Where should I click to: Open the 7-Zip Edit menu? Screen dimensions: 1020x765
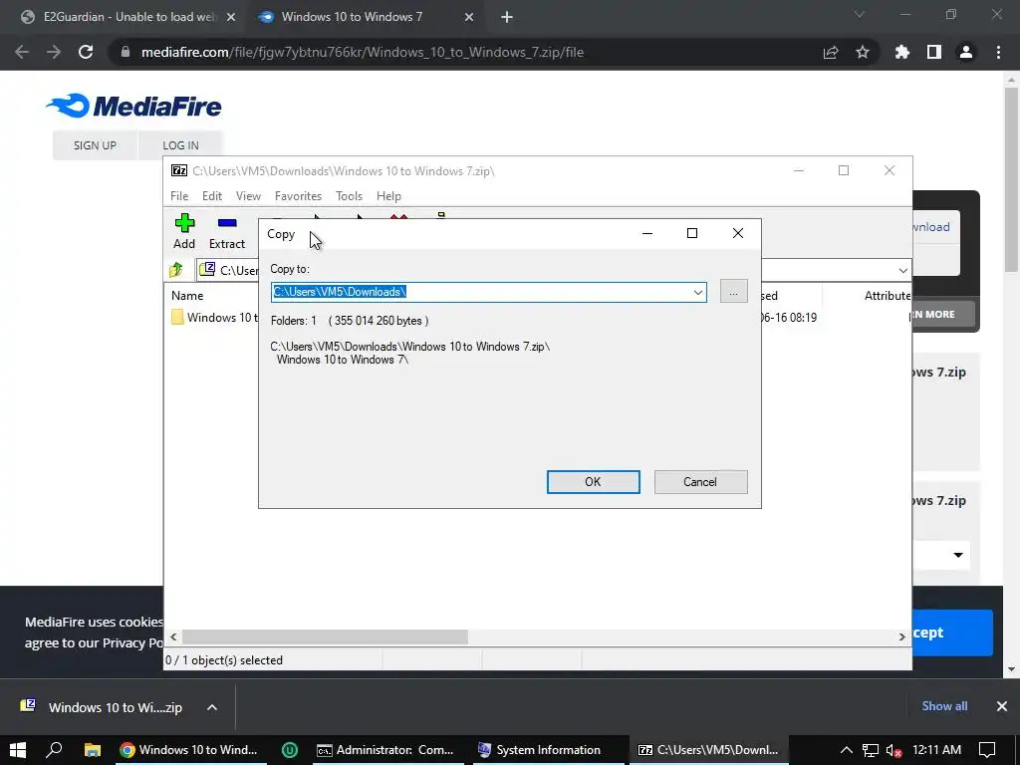(212, 196)
